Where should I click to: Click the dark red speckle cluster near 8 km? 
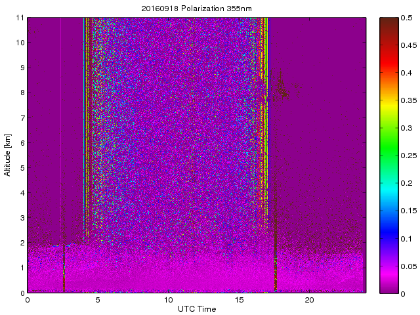coord(282,87)
